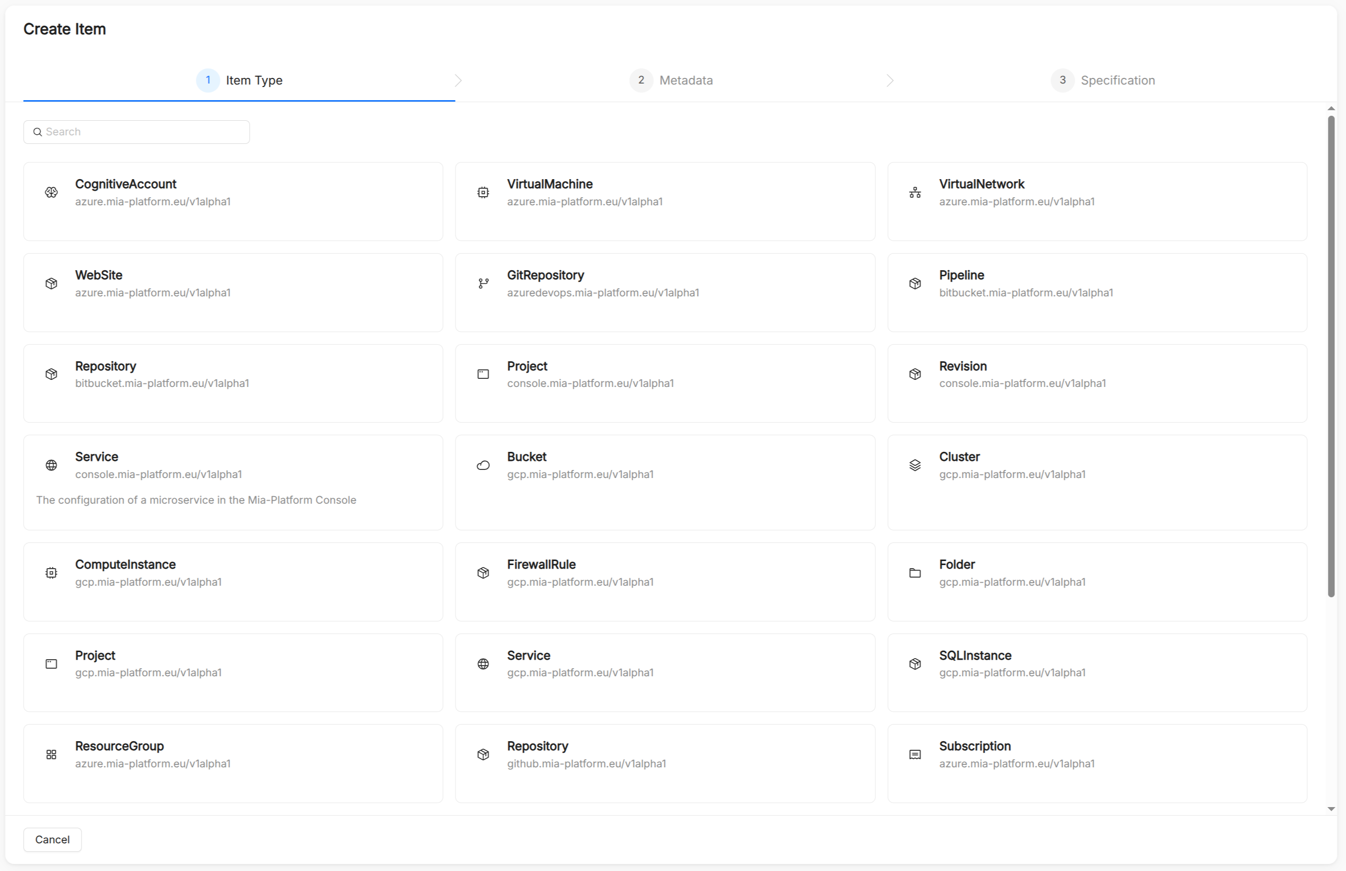Select the CognitiveAccount item type title
Viewport: 1346px width, 871px height.
[125, 184]
